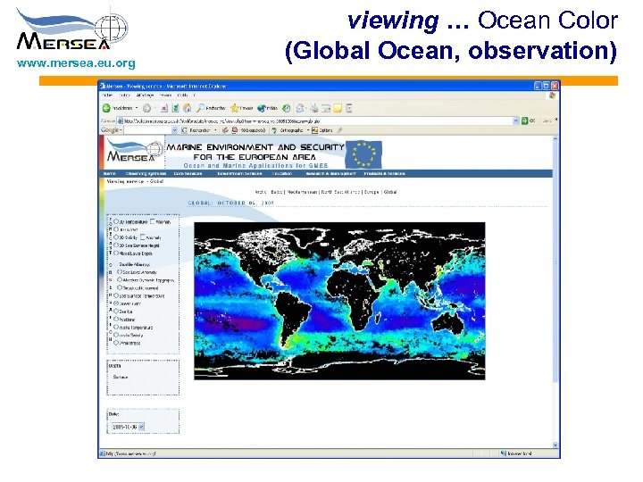Tick the Anomaly checkbox beside 3D Temperature
Viewport: 643px width, 482px height.
(153, 221)
